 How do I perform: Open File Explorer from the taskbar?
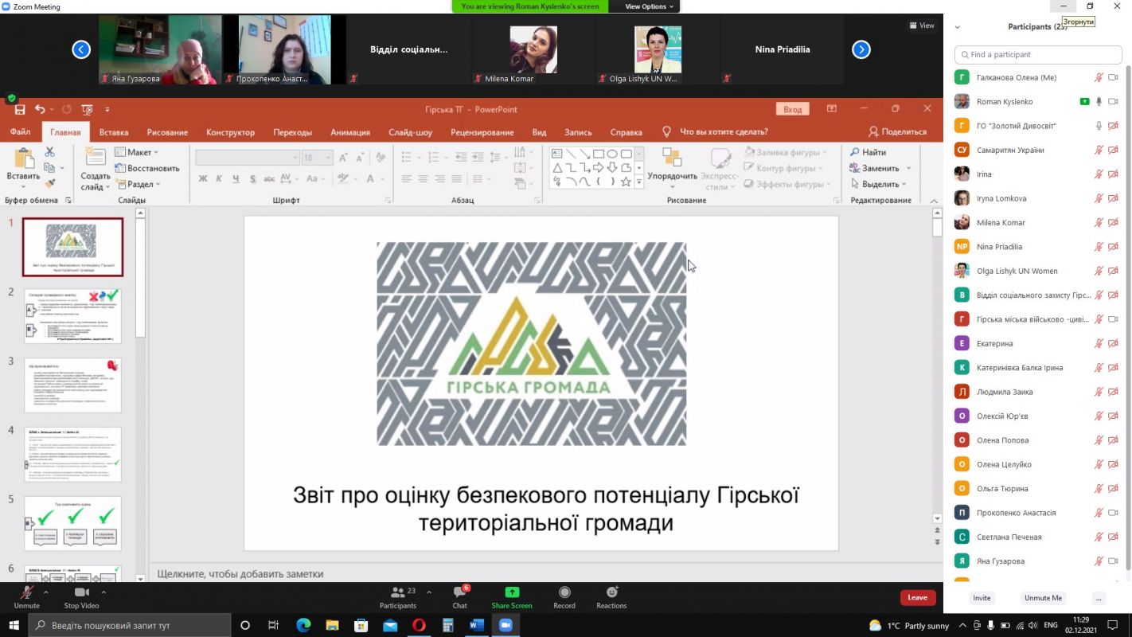tap(332, 625)
